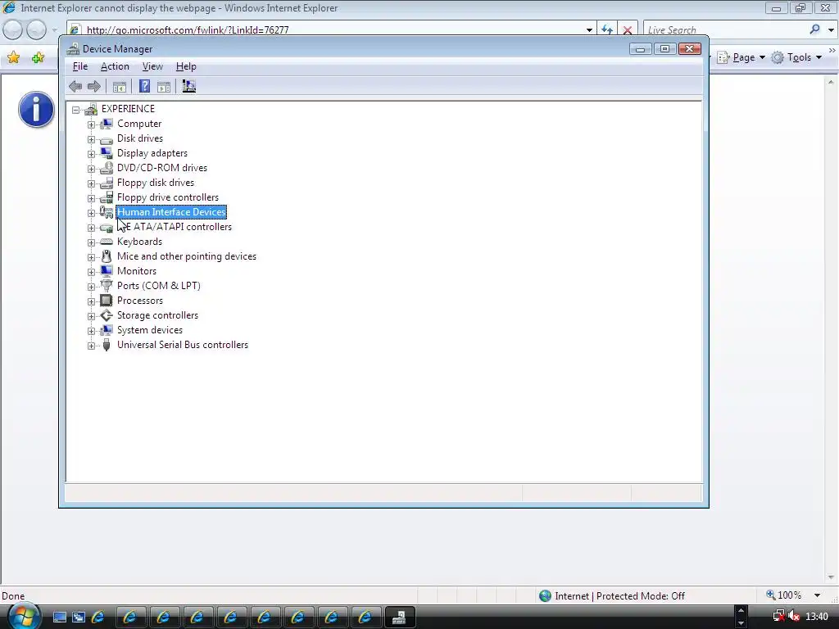The height and width of the screenshot is (629, 839).
Task: Click the Internet Explorer quick launch icon
Action: point(98,618)
